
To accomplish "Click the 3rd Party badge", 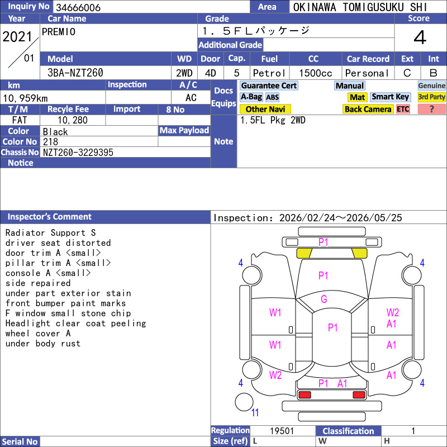I will tap(431, 97).
